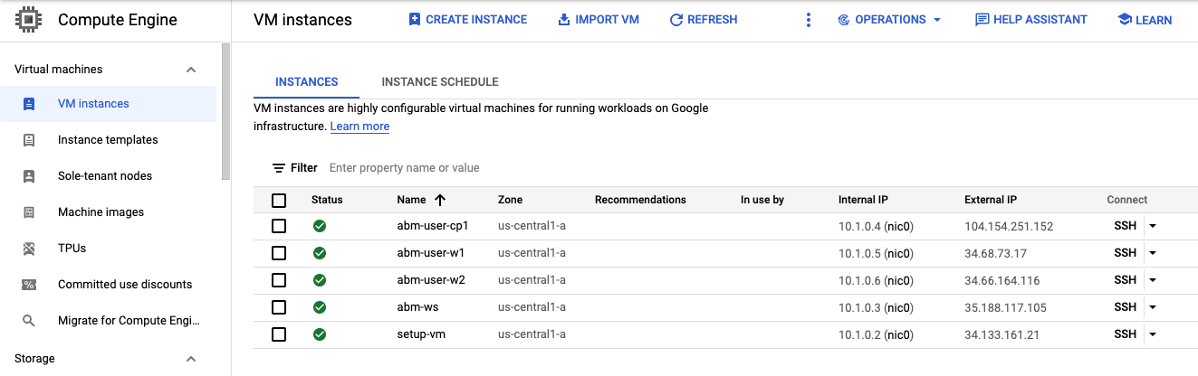Refresh the VM instances list
Screen dimensions: 1198x376
click(x=704, y=20)
